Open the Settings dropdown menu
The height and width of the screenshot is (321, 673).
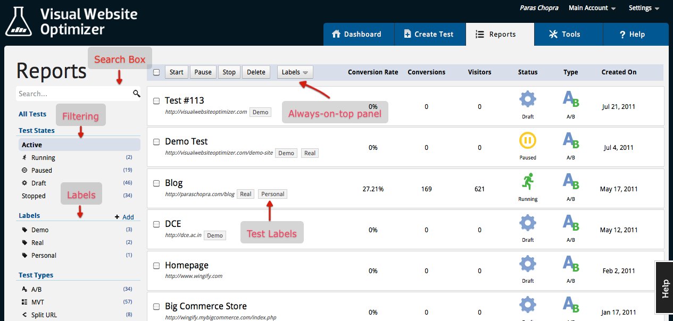coord(644,8)
